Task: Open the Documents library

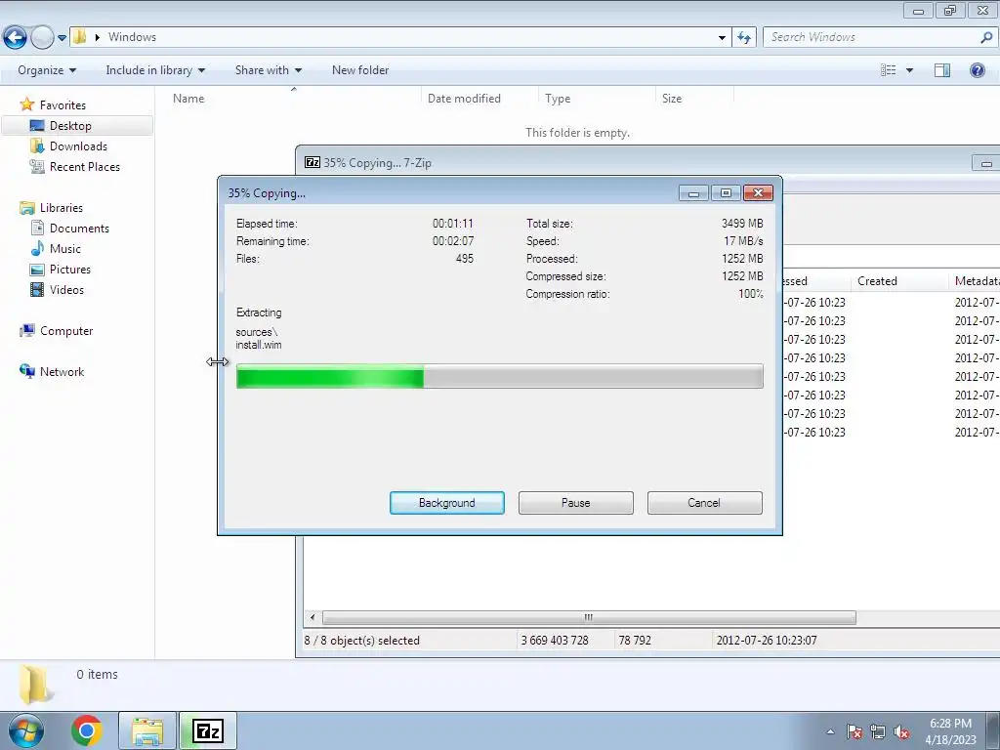Action: (79, 229)
